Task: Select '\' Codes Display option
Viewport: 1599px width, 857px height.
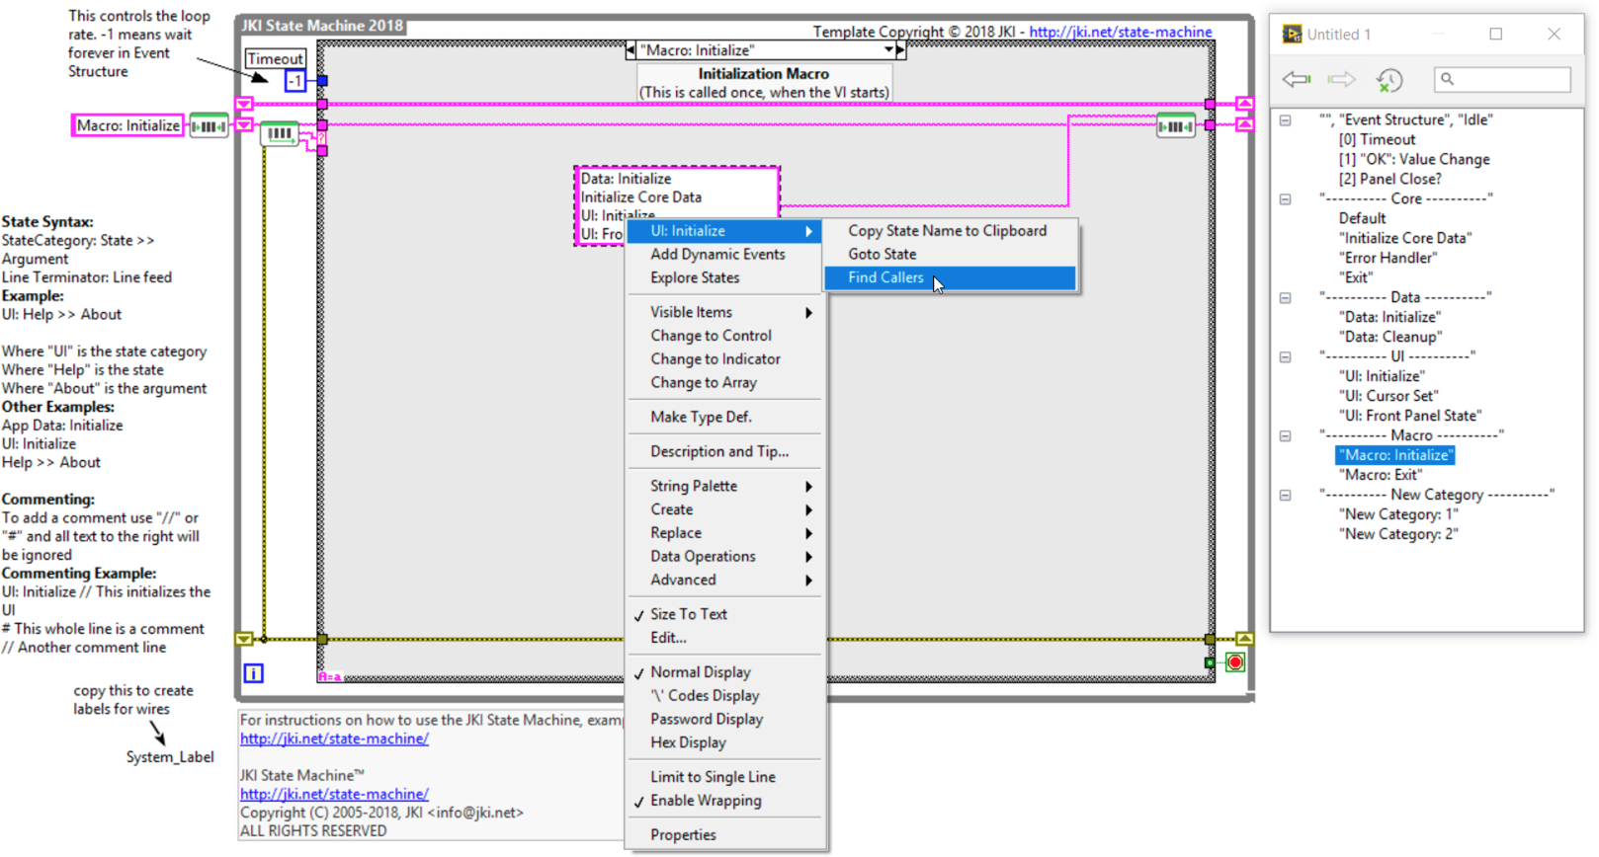Action: 725,696
